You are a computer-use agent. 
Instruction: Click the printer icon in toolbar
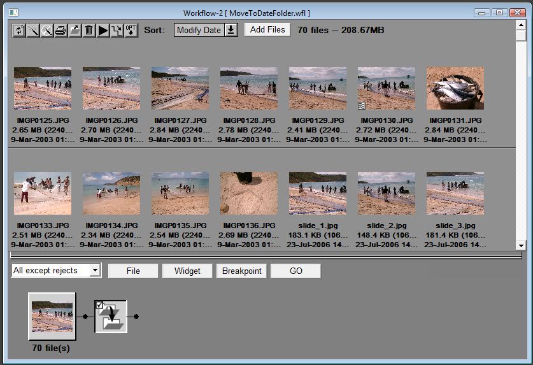(x=61, y=30)
